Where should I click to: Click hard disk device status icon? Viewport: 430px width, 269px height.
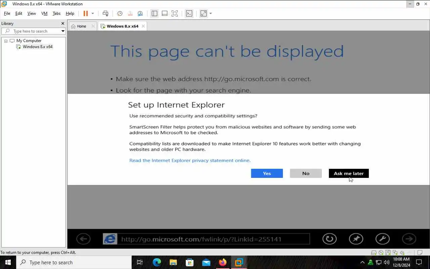374,253
